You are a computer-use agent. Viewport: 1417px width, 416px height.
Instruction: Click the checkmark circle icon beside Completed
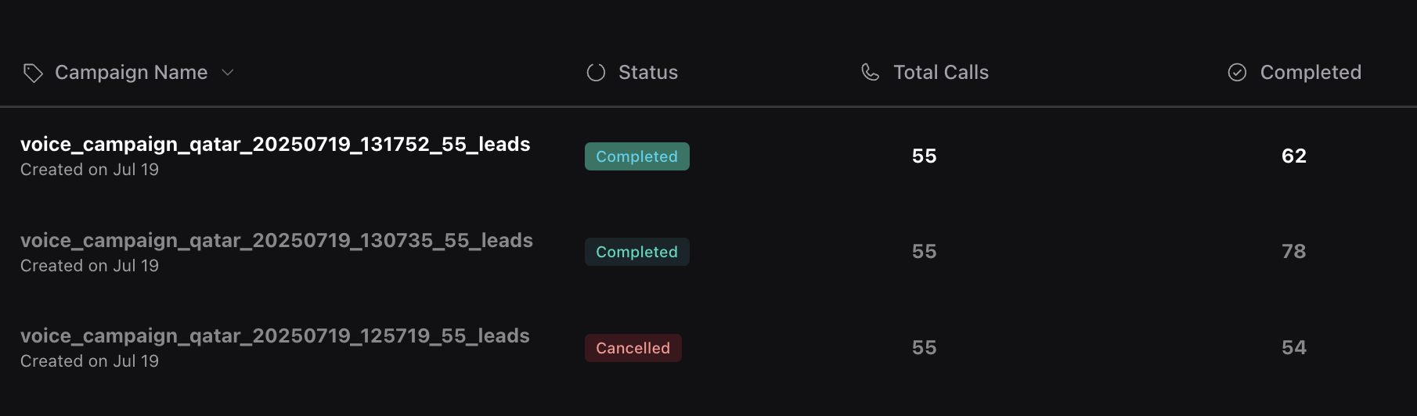[x=1237, y=73]
